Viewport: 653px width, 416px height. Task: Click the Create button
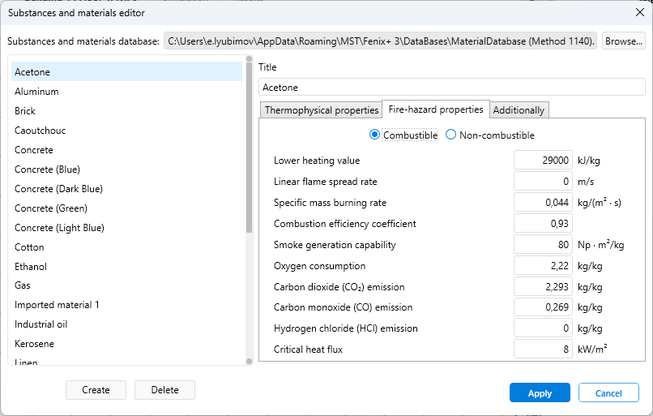pos(96,390)
